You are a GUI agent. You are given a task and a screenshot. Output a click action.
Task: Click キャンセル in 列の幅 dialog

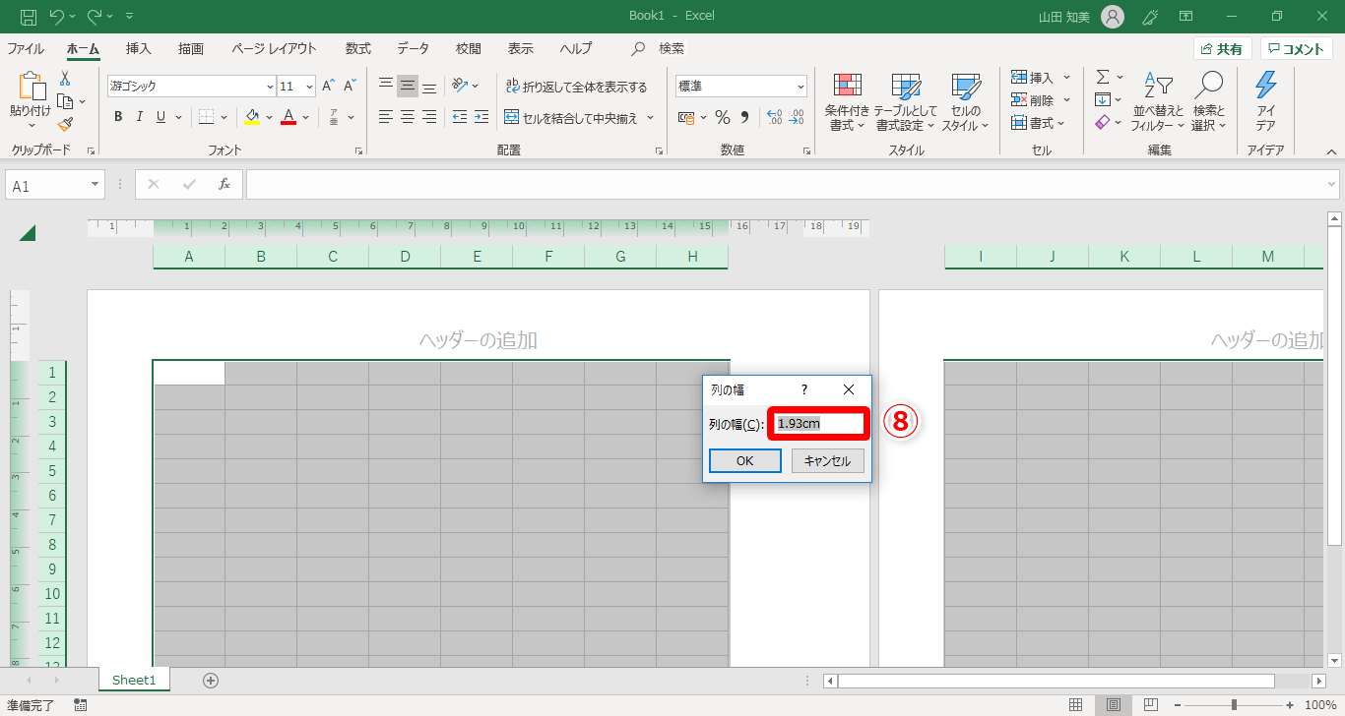(828, 460)
